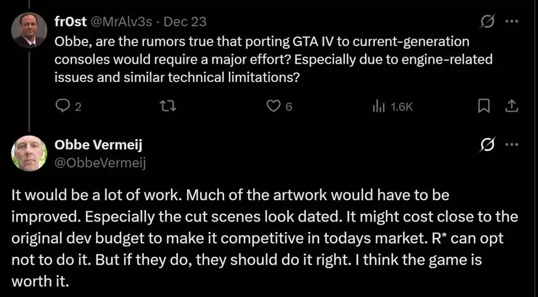Like fr0st's tweet with the heart

click(x=274, y=107)
